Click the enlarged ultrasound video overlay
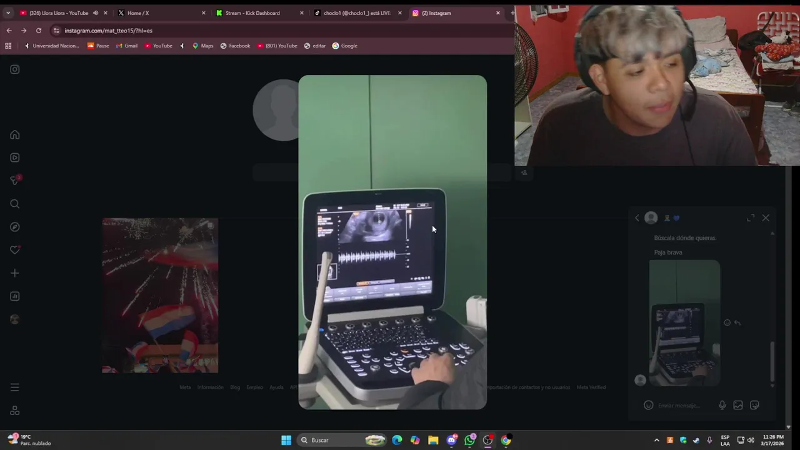800x450 pixels. [392, 242]
